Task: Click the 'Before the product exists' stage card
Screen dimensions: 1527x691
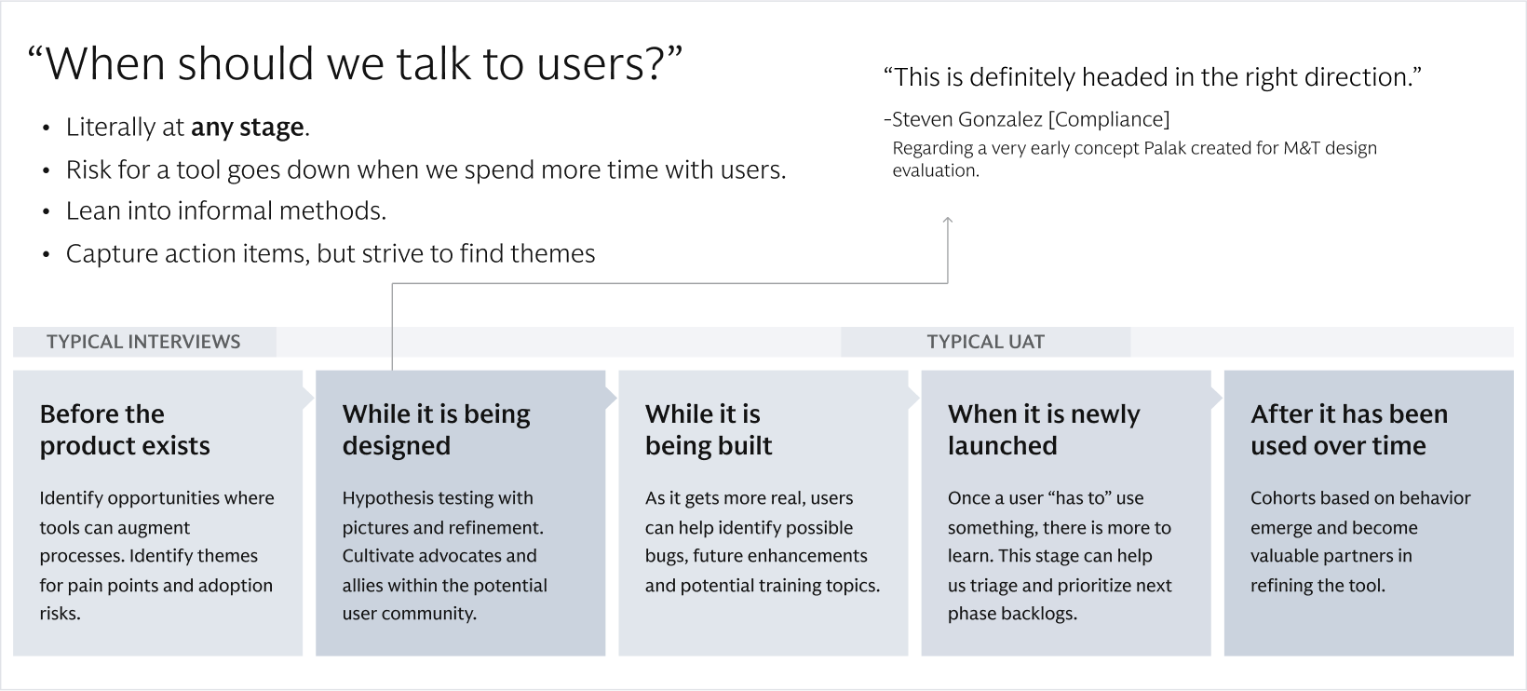Action: pyautogui.click(x=157, y=513)
